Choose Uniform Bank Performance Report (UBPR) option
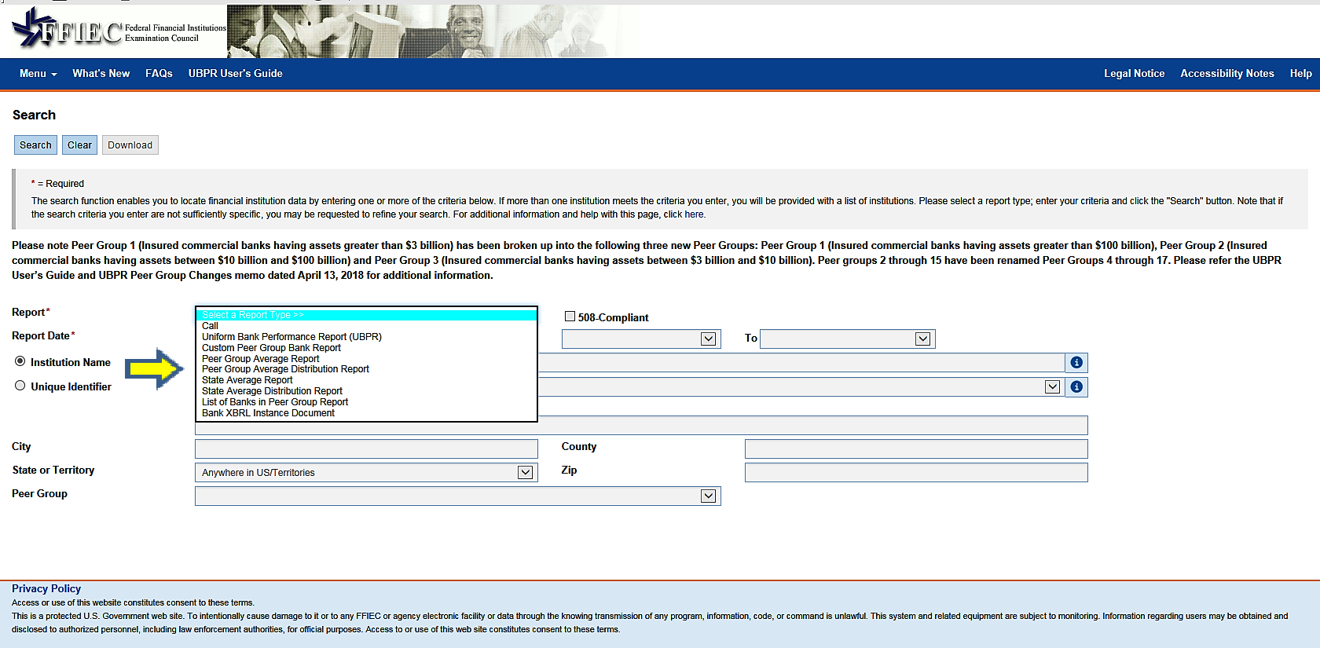 click(x=291, y=337)
